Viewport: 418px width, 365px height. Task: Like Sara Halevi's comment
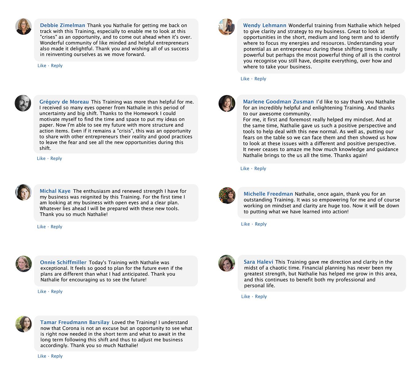246,297
